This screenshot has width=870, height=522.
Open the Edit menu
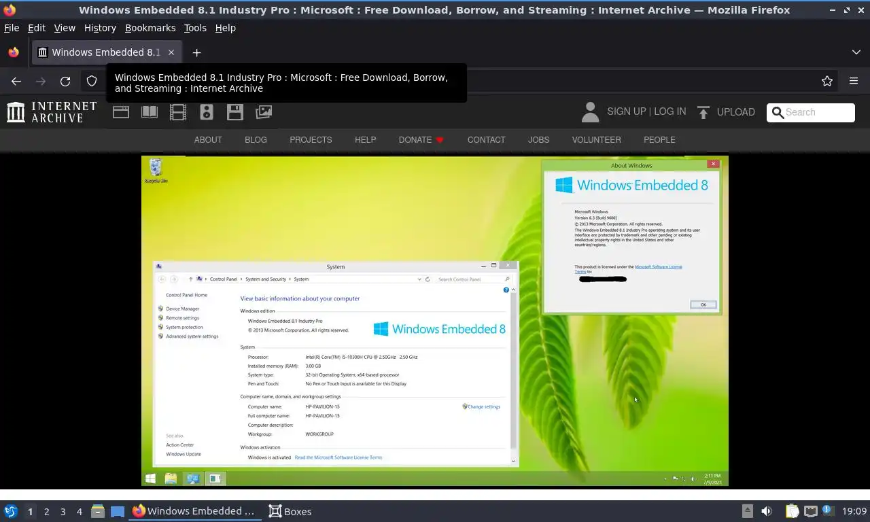click(37, 28)
